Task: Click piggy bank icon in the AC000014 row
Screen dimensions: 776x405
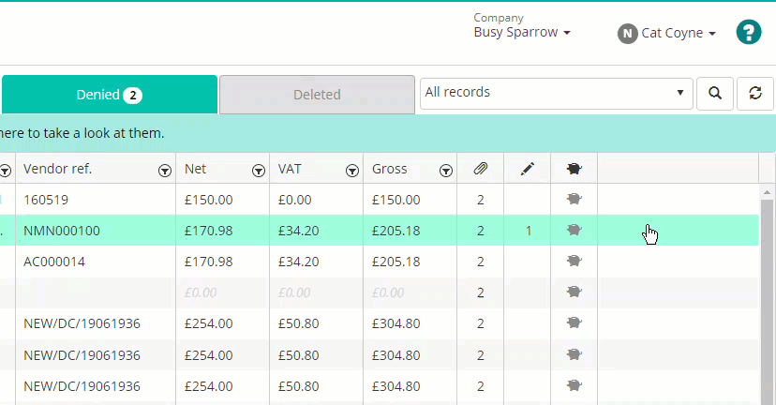Action: click(x=575, y=261)
